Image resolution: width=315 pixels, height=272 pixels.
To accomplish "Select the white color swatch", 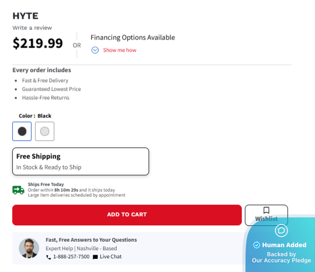I will coord(45,131).
